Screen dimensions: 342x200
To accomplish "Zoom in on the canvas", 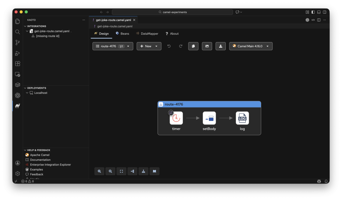I will coord(100,171).
